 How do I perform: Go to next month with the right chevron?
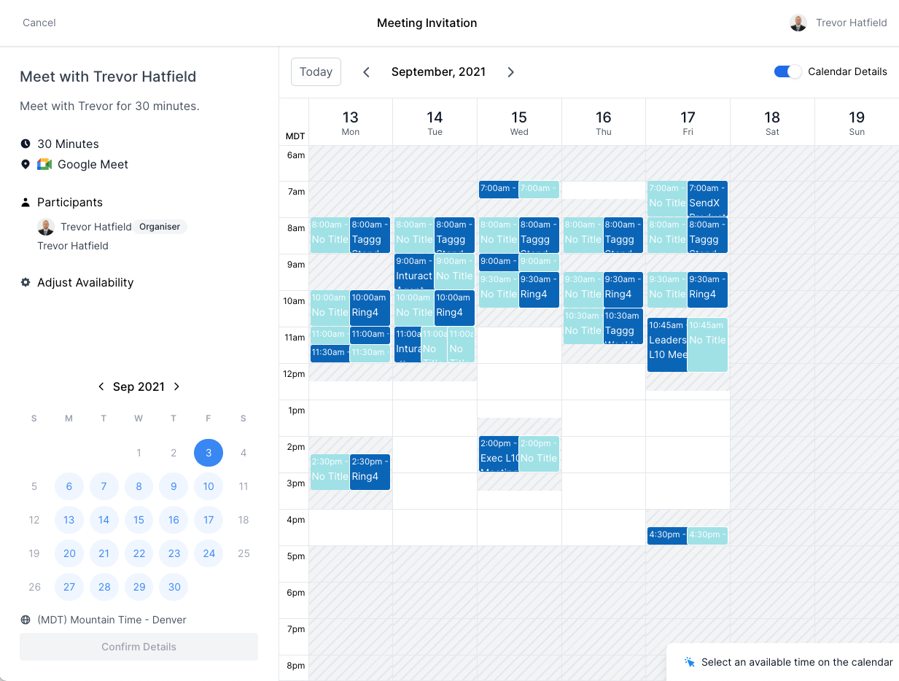(x=510, y=71)
